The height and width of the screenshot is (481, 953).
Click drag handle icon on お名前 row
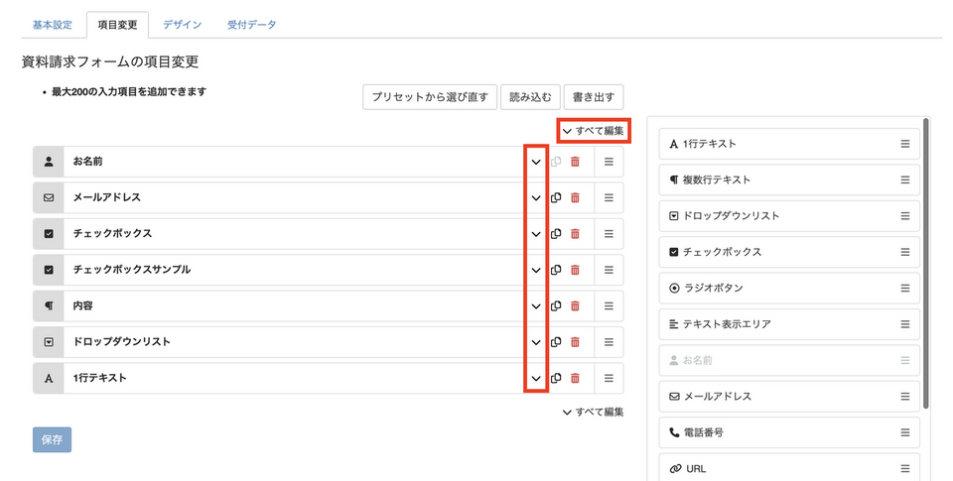coord(609,162)
